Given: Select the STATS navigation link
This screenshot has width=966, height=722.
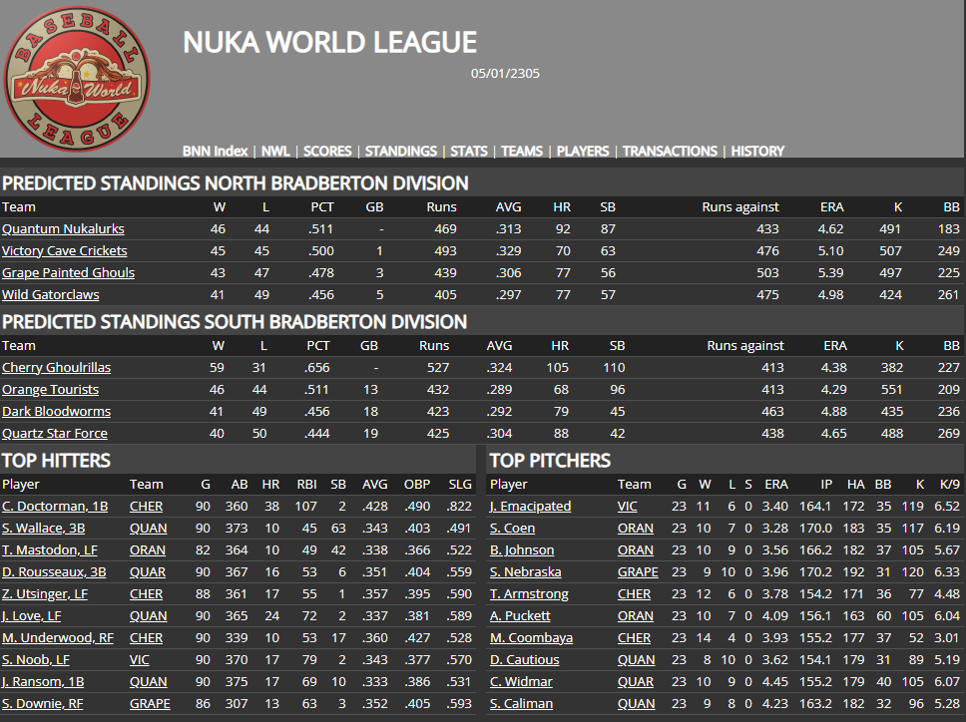Looking at the screenshot, I should click(469, 152).
